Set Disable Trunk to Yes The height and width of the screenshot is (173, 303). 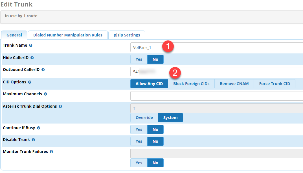coord(139,141)
